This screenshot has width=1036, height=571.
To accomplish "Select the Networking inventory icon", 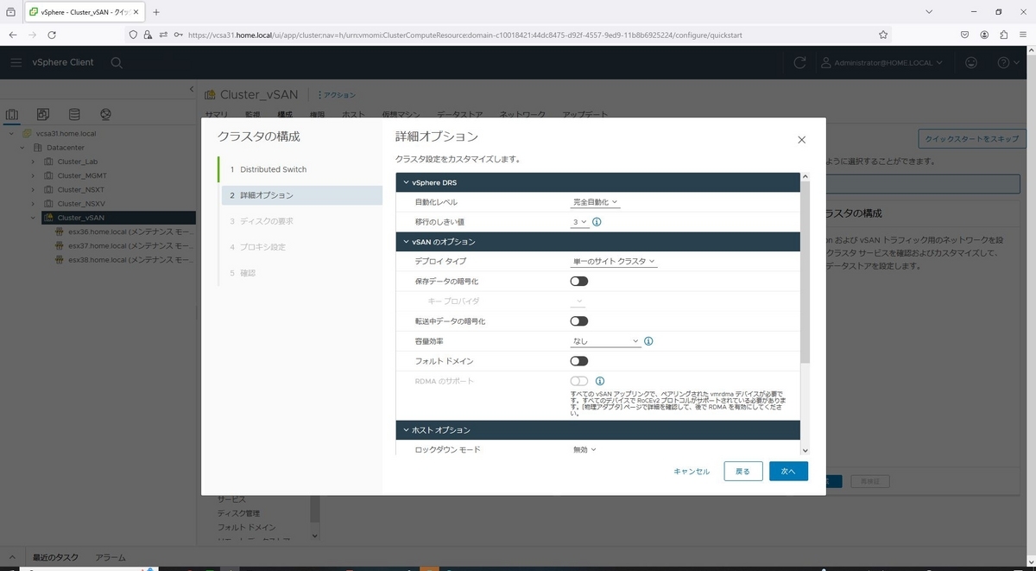I will pyautogui.click(x=105, y=114).
